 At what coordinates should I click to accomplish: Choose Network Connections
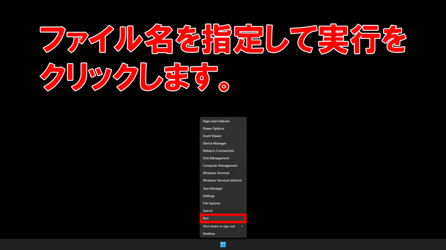pyautogui.click(x=218, y=151)
